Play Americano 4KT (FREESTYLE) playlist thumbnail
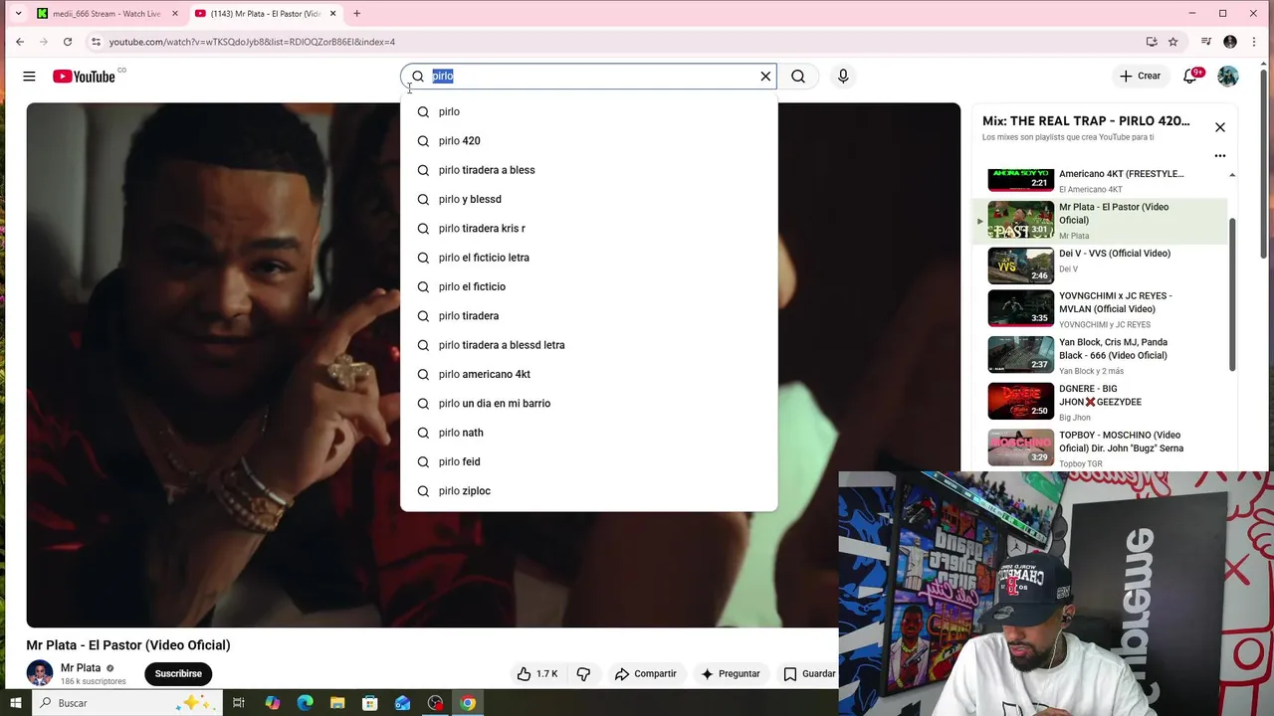The width and height of the screenshot is (1274, 716). coord(1020,180)
